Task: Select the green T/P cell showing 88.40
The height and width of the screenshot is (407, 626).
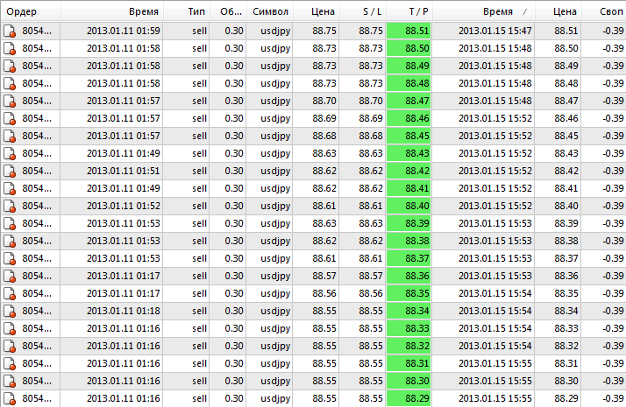Action: (x=409, y=207)
